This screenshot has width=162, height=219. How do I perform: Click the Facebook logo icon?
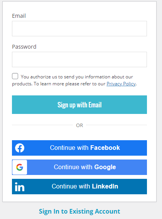[x=20, y=148]
